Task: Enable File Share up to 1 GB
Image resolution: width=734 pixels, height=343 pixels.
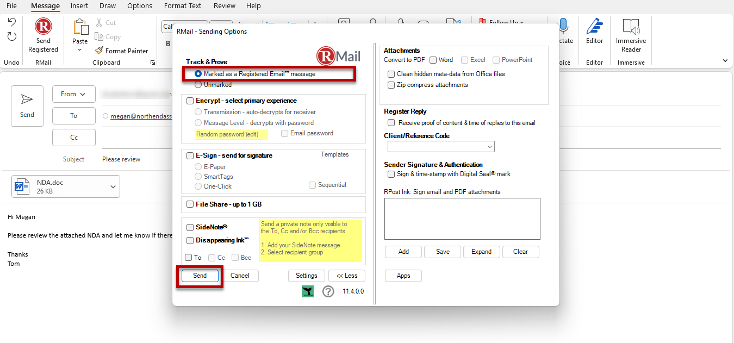Action: [x=190, y=204]
